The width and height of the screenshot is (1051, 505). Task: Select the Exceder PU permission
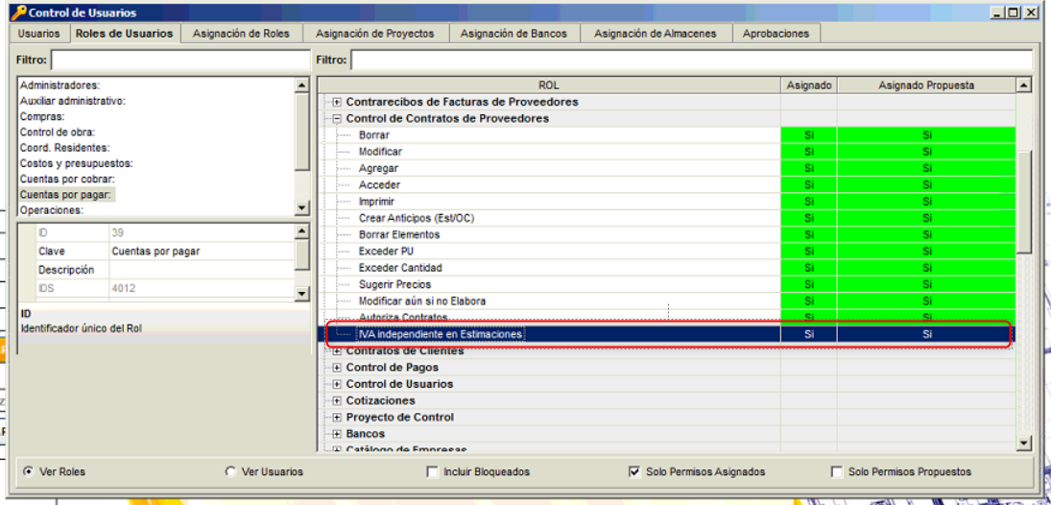(x=666, y=252)
